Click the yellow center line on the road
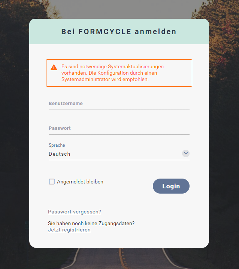 pos(123,258)
